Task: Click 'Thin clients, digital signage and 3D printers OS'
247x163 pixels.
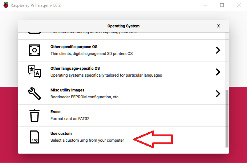Action: click(x=92, y=53)
